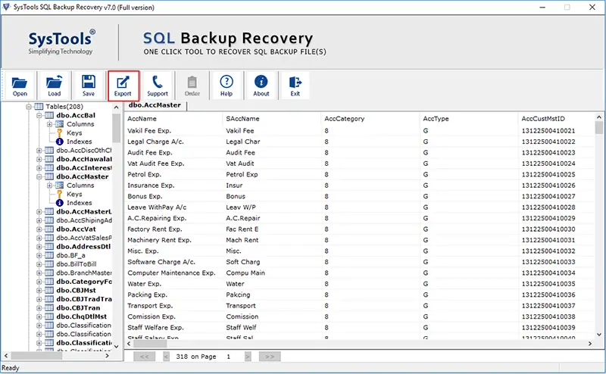606x374 pixels.
Task: Expand the dbo.CBJMst table node
Action: click(x=39, y=291)
